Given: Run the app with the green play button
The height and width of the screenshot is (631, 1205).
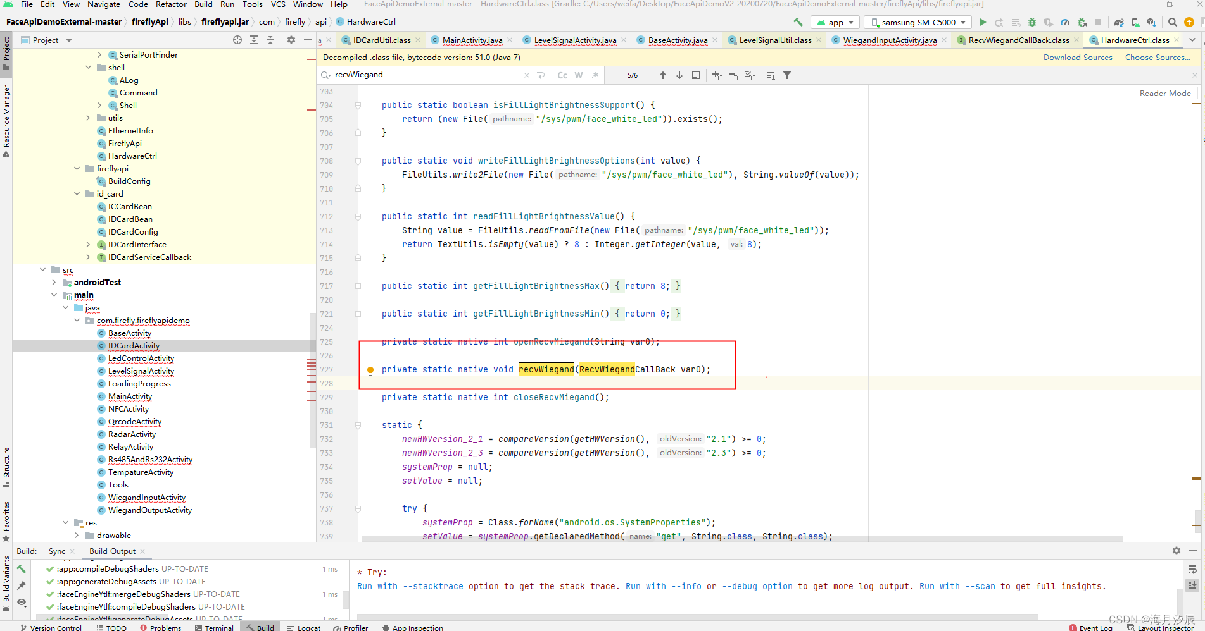Looking at the screenshot, I should tap(983, 22).
